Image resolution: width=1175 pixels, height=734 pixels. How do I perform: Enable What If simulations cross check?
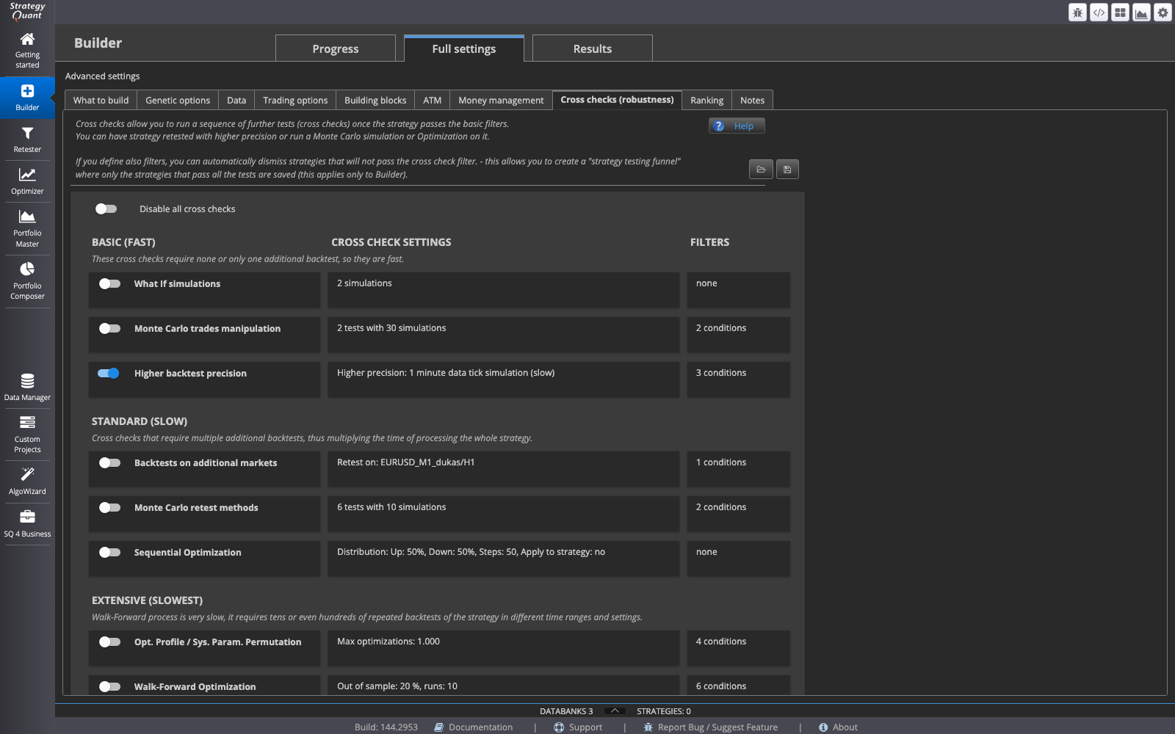point(109,283)
